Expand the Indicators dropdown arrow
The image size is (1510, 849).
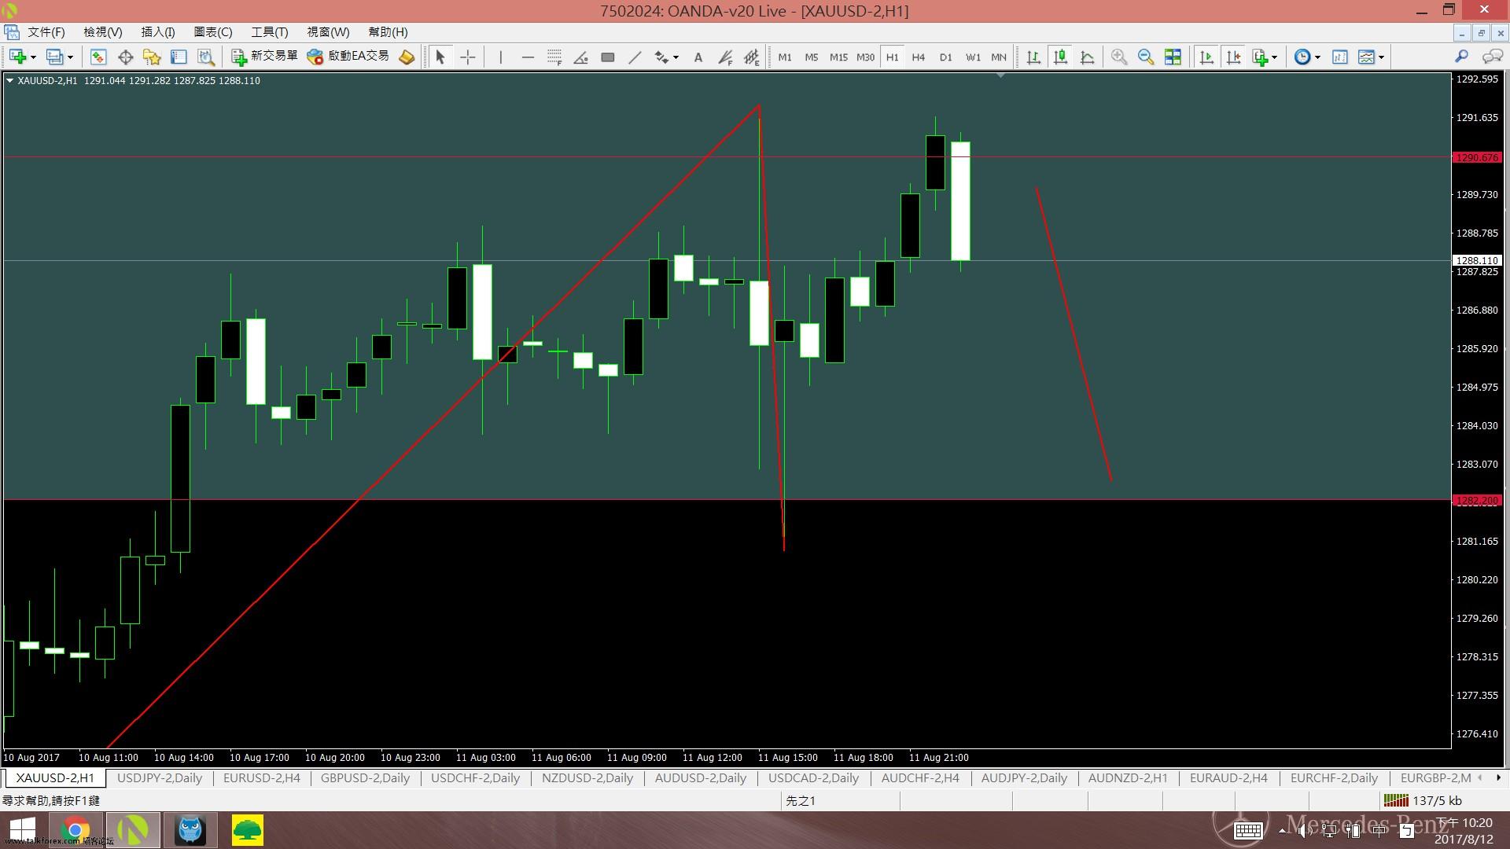pos(1275,57)
